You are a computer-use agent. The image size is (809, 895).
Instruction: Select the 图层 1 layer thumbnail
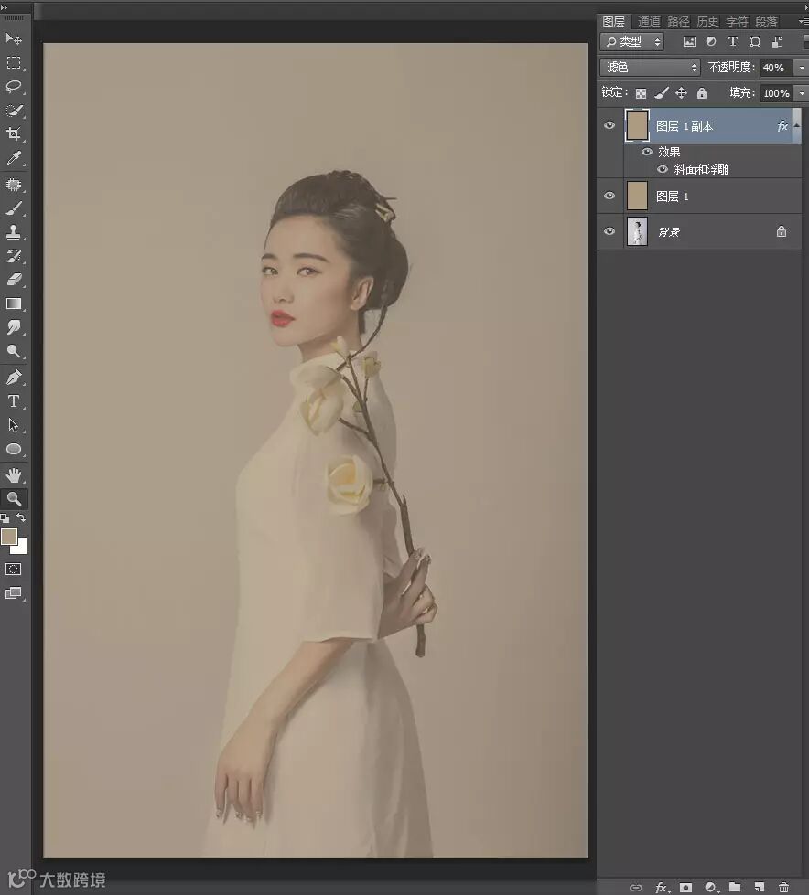coord(637,196)
